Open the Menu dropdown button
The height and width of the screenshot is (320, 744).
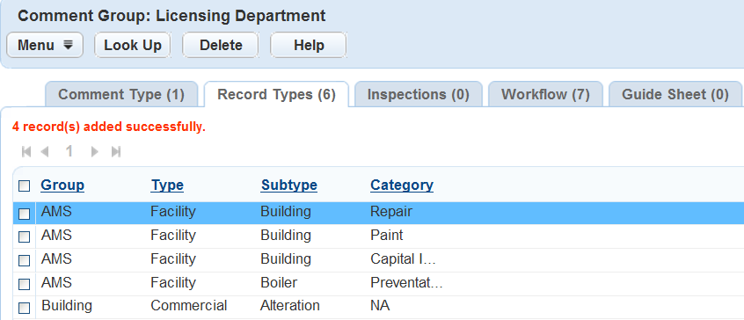pos(45,45)
